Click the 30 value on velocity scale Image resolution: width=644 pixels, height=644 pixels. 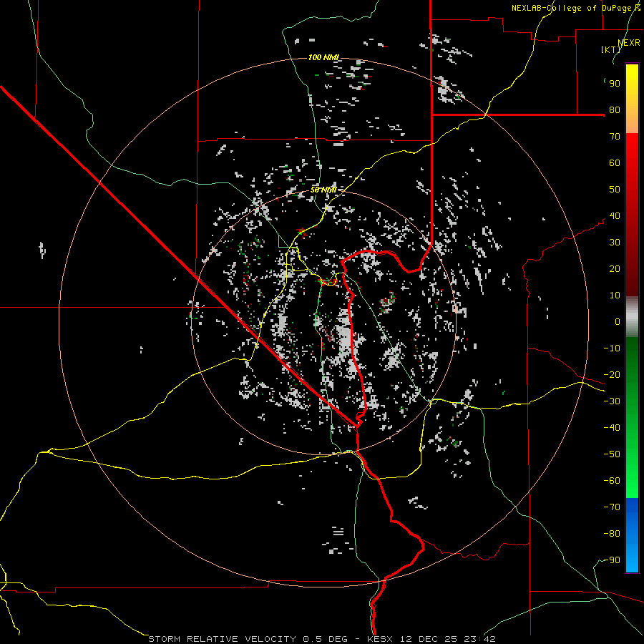(615, 243)
